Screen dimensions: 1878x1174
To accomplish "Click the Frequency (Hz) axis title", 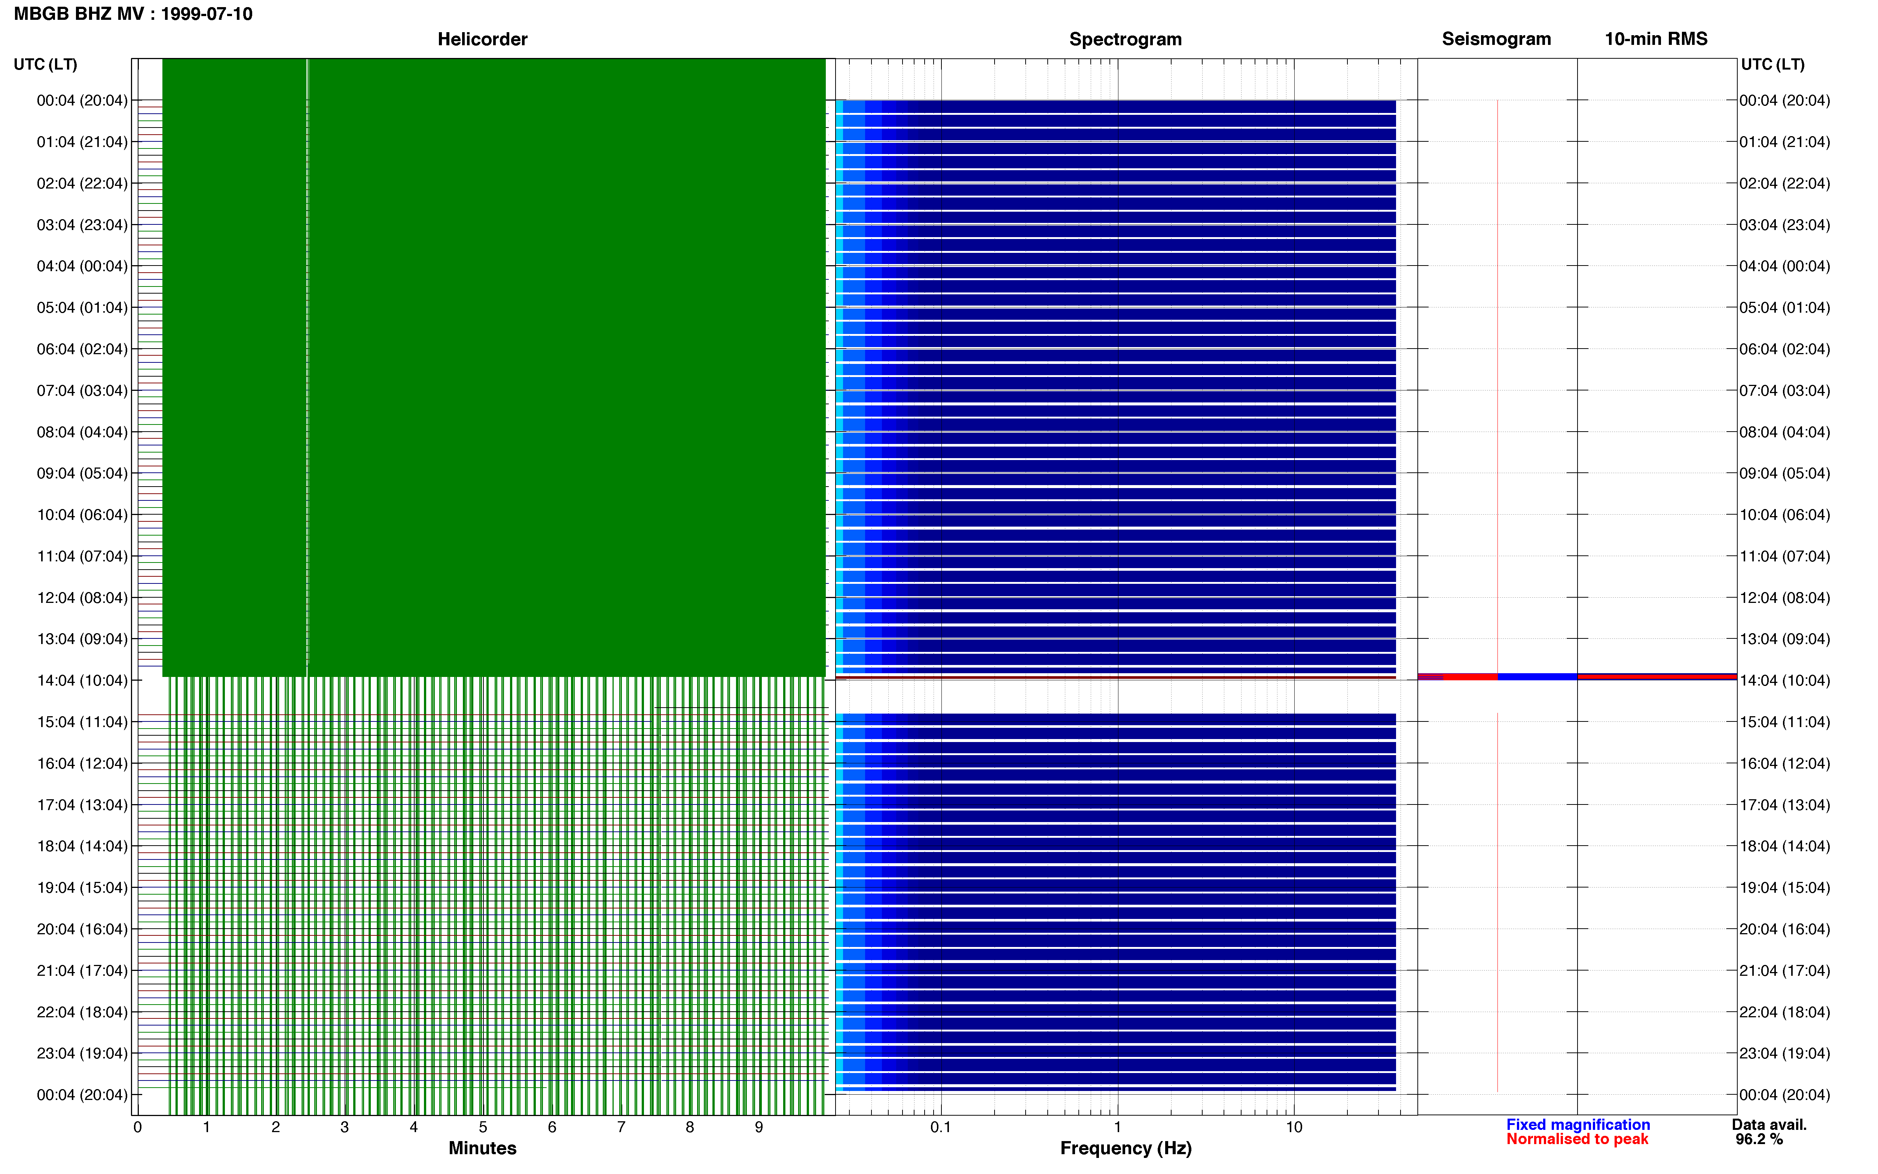I will 1126,1147.
